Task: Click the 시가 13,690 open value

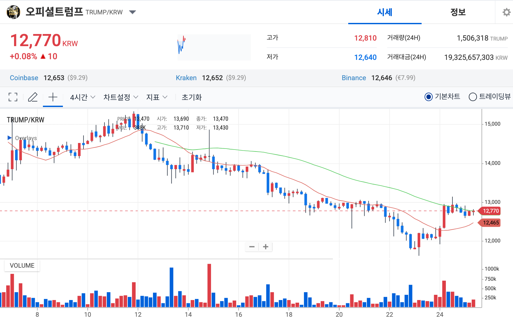Action: pyautogui.click(x=181, y=119)
